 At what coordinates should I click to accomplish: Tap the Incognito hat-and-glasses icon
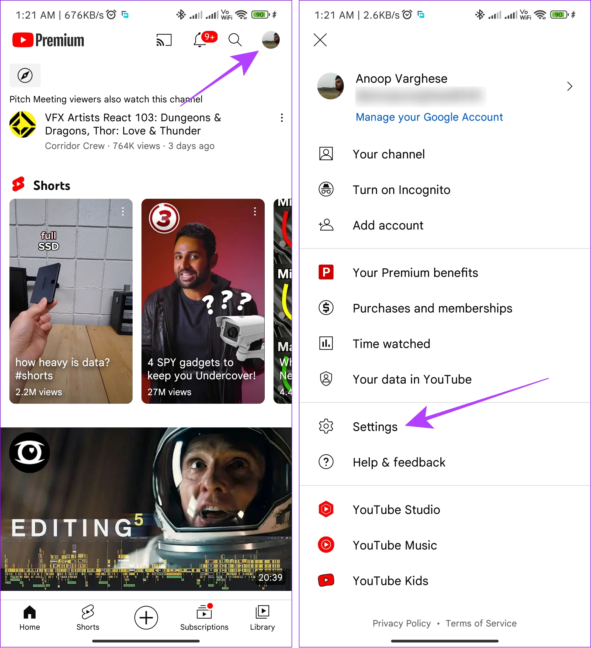pos(326,189)
